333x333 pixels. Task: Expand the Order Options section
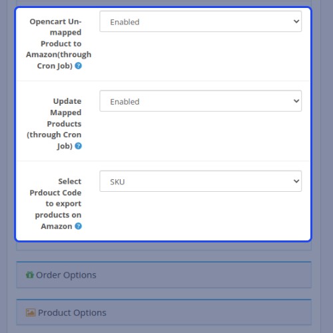[x=164, y=275]
